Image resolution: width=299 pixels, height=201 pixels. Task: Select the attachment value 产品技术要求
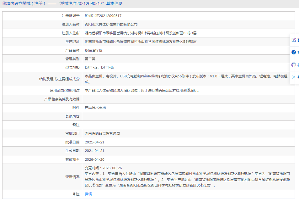pos(95,108)
